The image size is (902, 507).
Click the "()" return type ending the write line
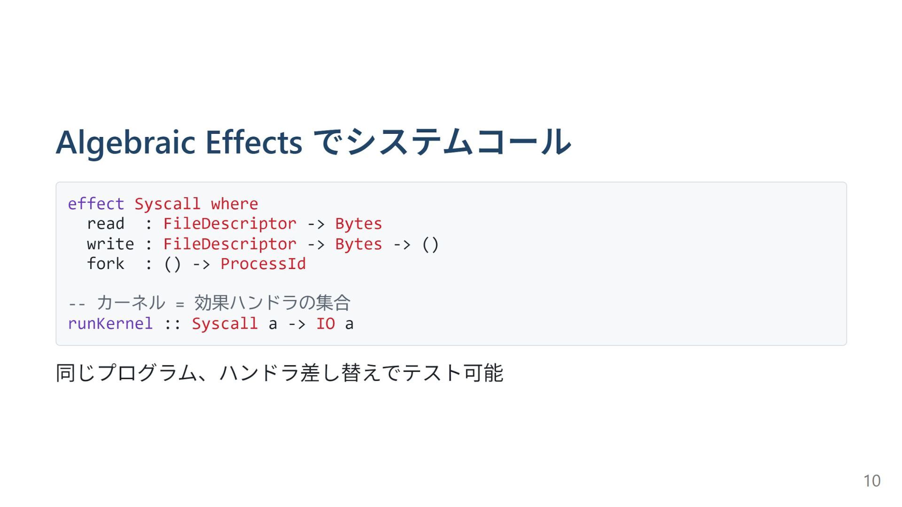[x=430, y=244]
